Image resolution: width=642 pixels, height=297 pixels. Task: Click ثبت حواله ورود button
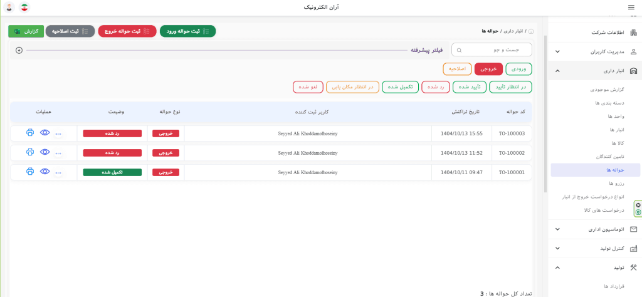187,31
